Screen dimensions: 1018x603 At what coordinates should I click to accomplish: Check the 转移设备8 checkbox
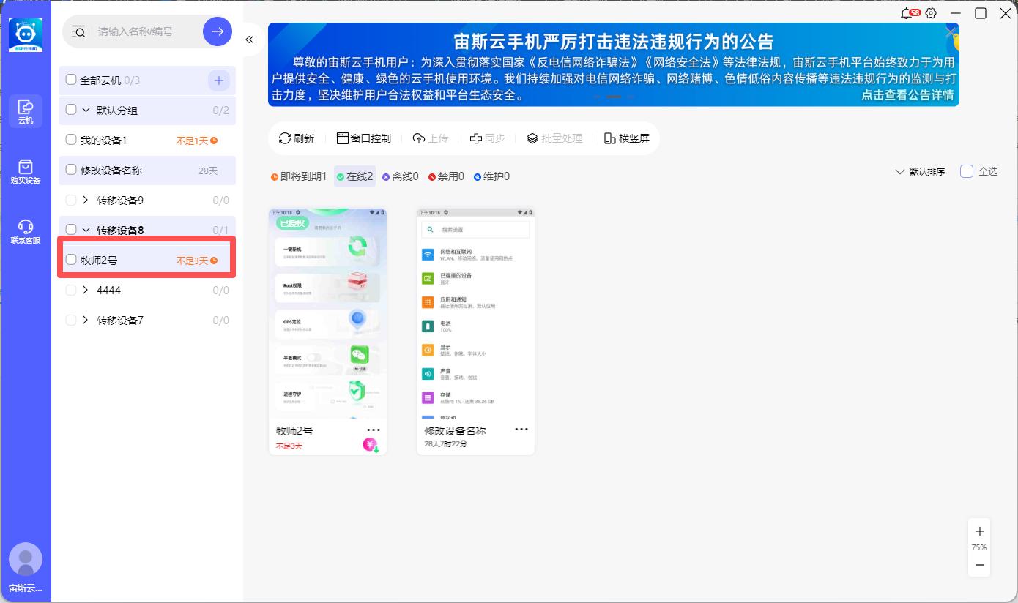click(x=71, y=230)
